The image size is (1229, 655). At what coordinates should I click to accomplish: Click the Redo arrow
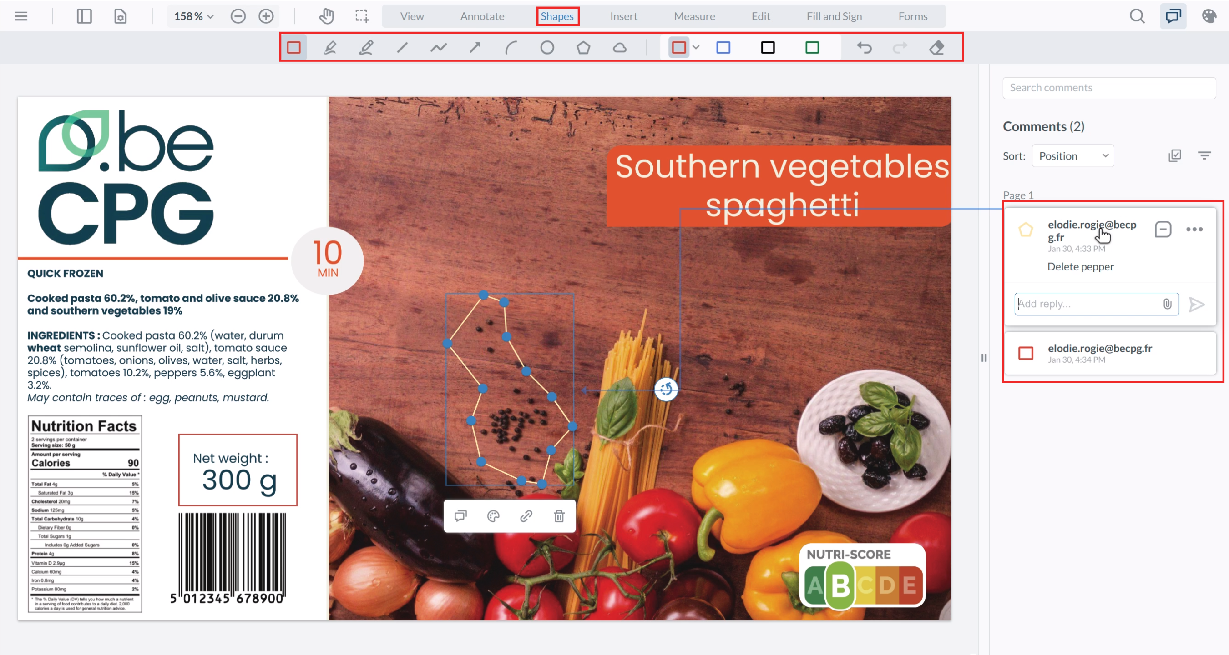900,47
